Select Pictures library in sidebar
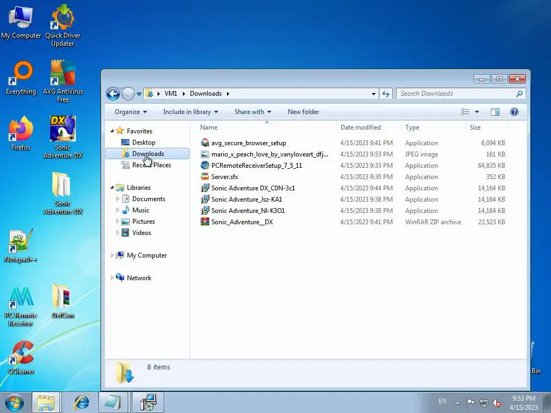 click(143, 222)
